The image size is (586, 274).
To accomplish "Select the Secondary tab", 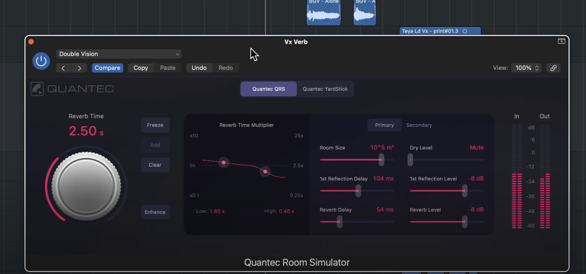I will (x=419, y=125).
